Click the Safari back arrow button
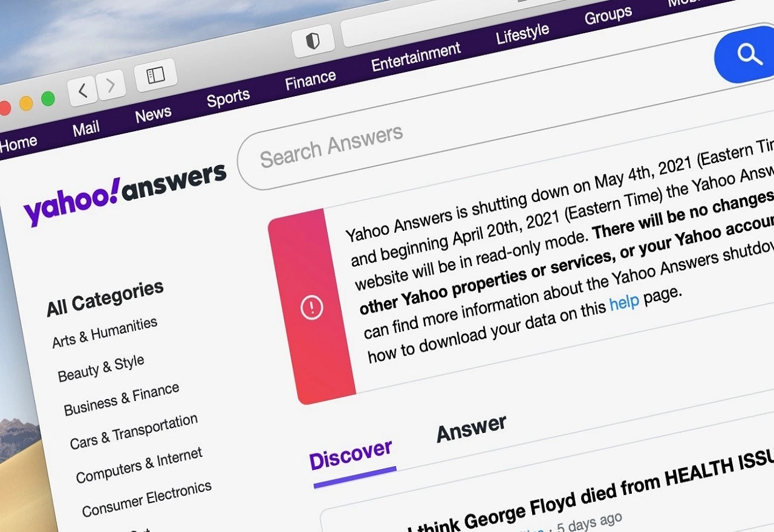Image resolution: width=774 pixels, height=532 pixels. coord(83,91)
